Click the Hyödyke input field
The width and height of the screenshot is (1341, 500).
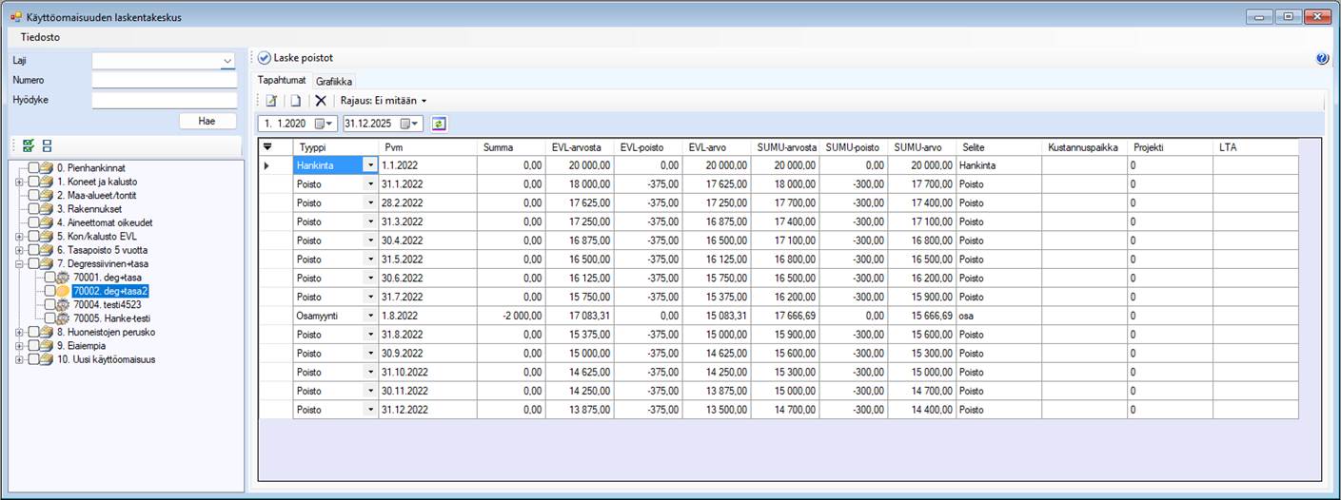coord(165,101)
